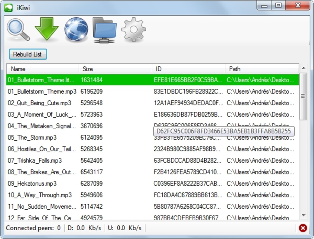Click ID starting EFE81E665BB2F0C59BA
This screenshot has width=314, height=239.
pyautogui.click(x=188, y=80)
